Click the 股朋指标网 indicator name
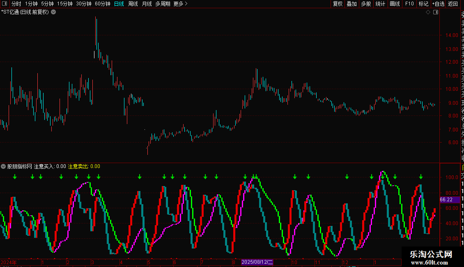The image size is (464, 267). [20, 166]
